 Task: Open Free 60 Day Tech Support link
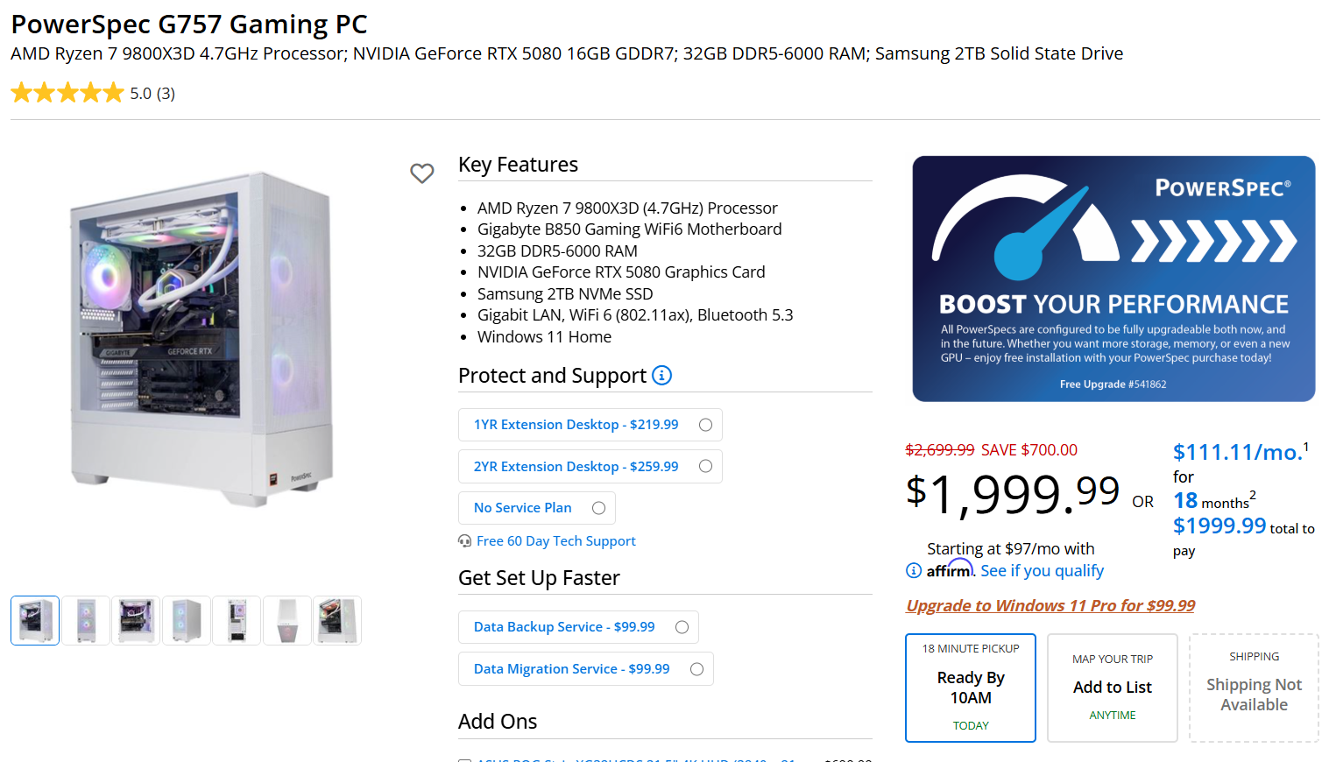(555, 541)
